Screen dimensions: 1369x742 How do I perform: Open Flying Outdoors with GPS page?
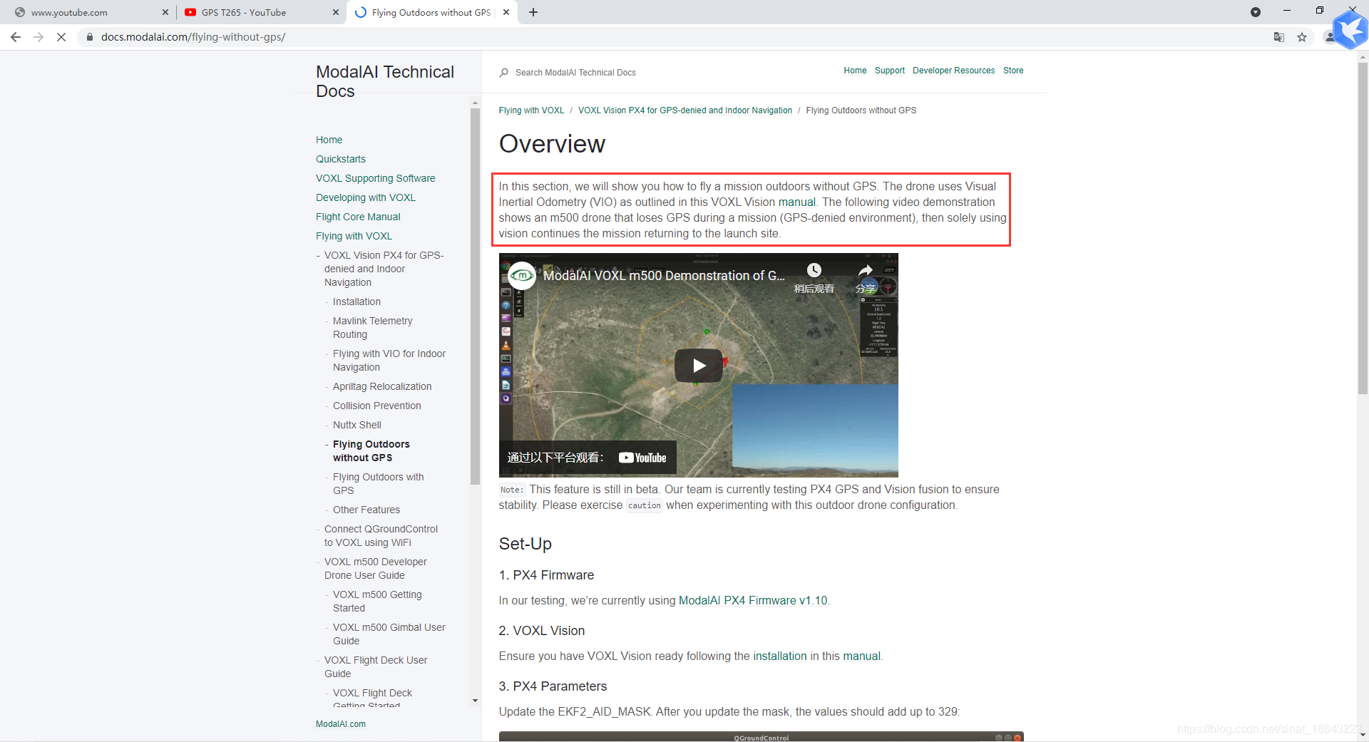point(379,484)
